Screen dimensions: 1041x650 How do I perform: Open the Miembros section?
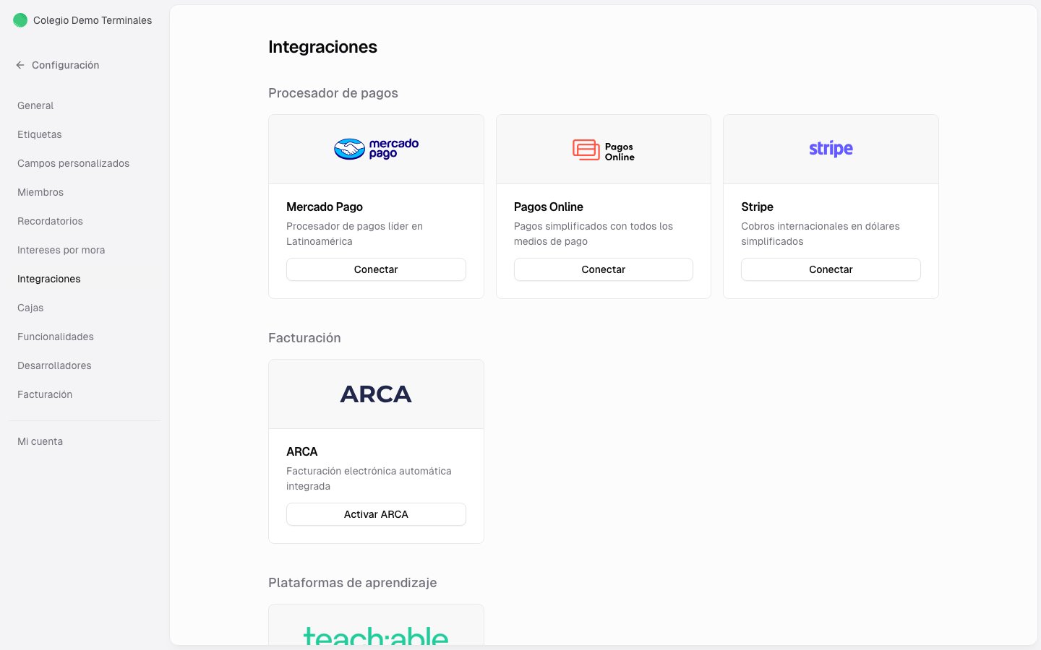tap(40, 192)
